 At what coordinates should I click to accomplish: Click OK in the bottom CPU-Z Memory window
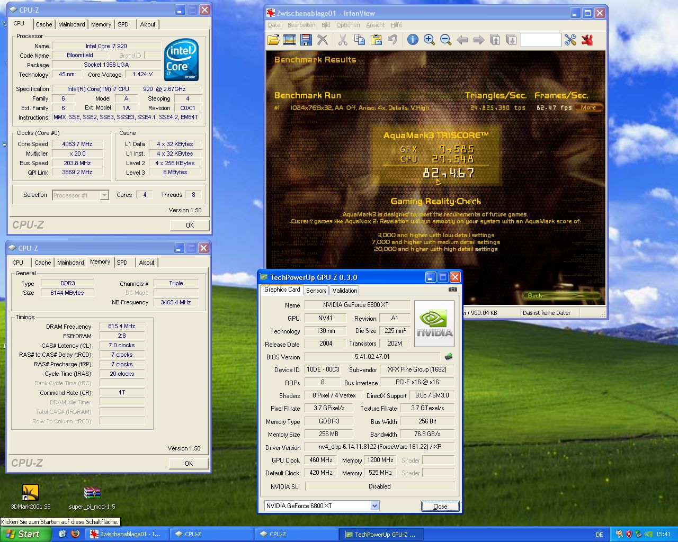click(189, 463)
